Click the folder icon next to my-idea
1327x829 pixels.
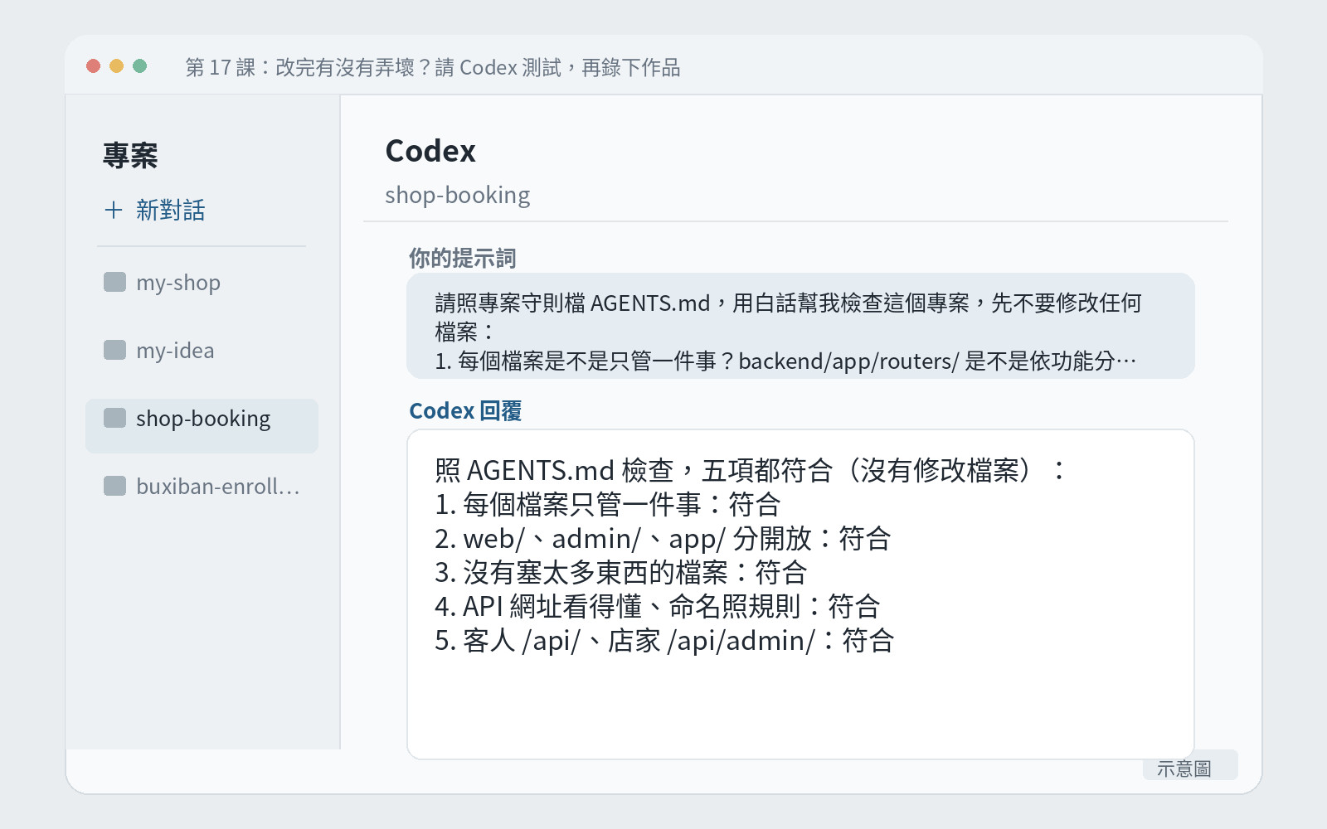click(x=114, y=350)
